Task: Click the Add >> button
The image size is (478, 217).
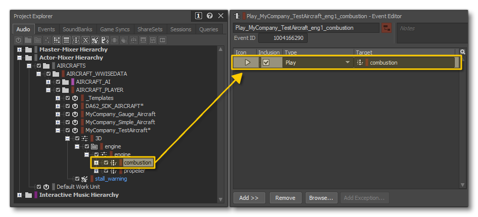Action: pos(248,198)
